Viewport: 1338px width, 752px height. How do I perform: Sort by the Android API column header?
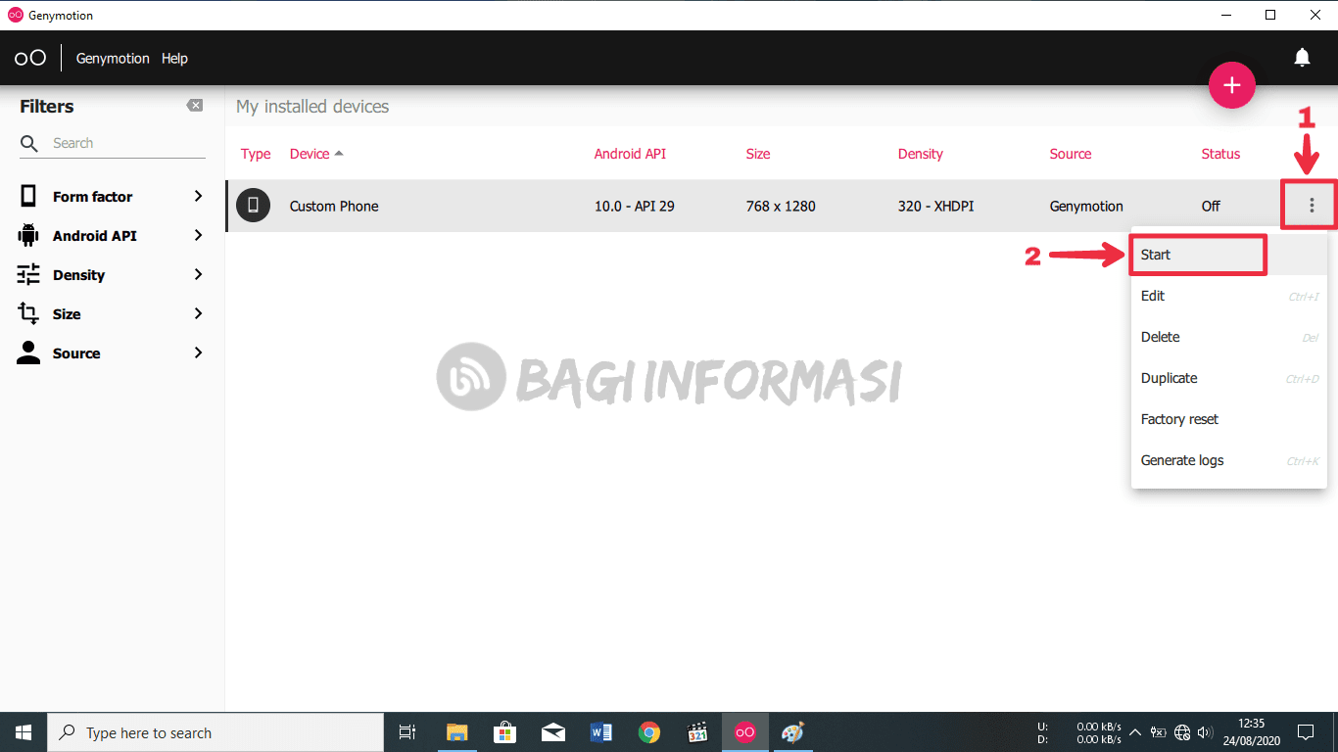[x=630, y=154]
